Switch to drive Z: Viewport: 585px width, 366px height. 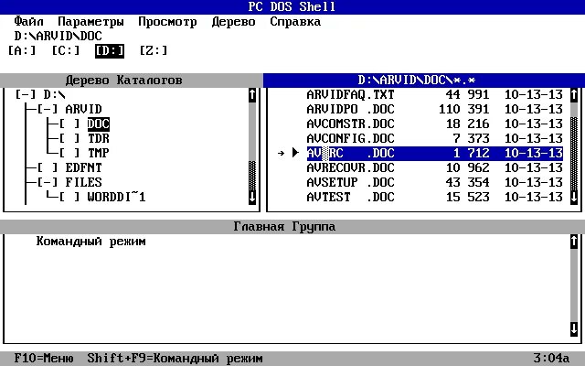(154, 51)
